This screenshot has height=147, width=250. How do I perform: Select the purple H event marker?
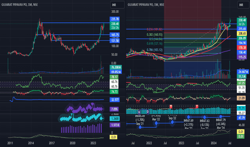(139, 112)
